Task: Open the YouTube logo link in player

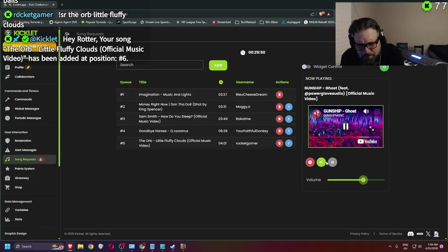Action: coord(367,141)
